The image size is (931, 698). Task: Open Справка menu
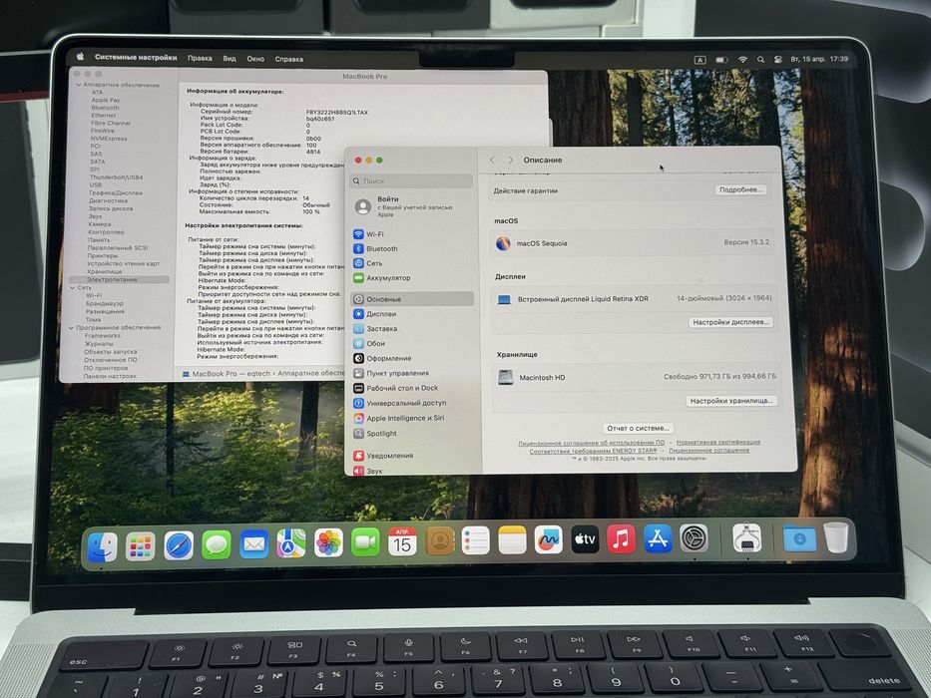(289, 59)
